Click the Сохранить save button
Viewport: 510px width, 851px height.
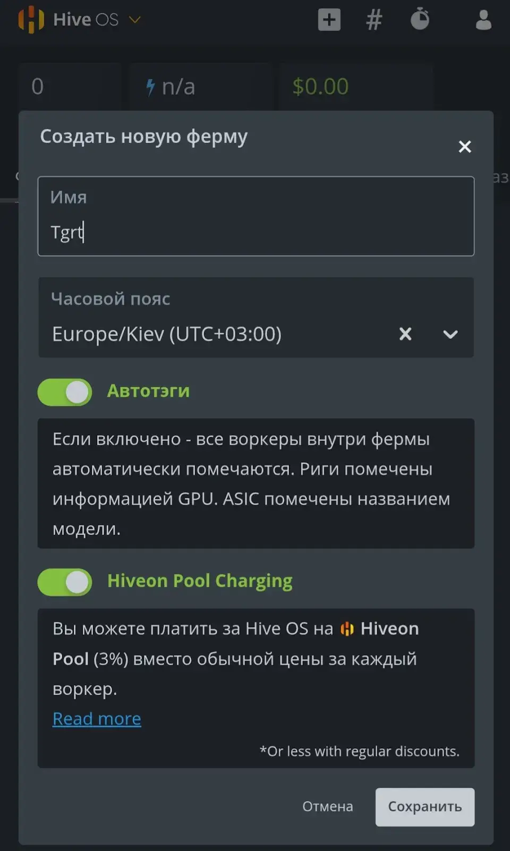[425, 807]
